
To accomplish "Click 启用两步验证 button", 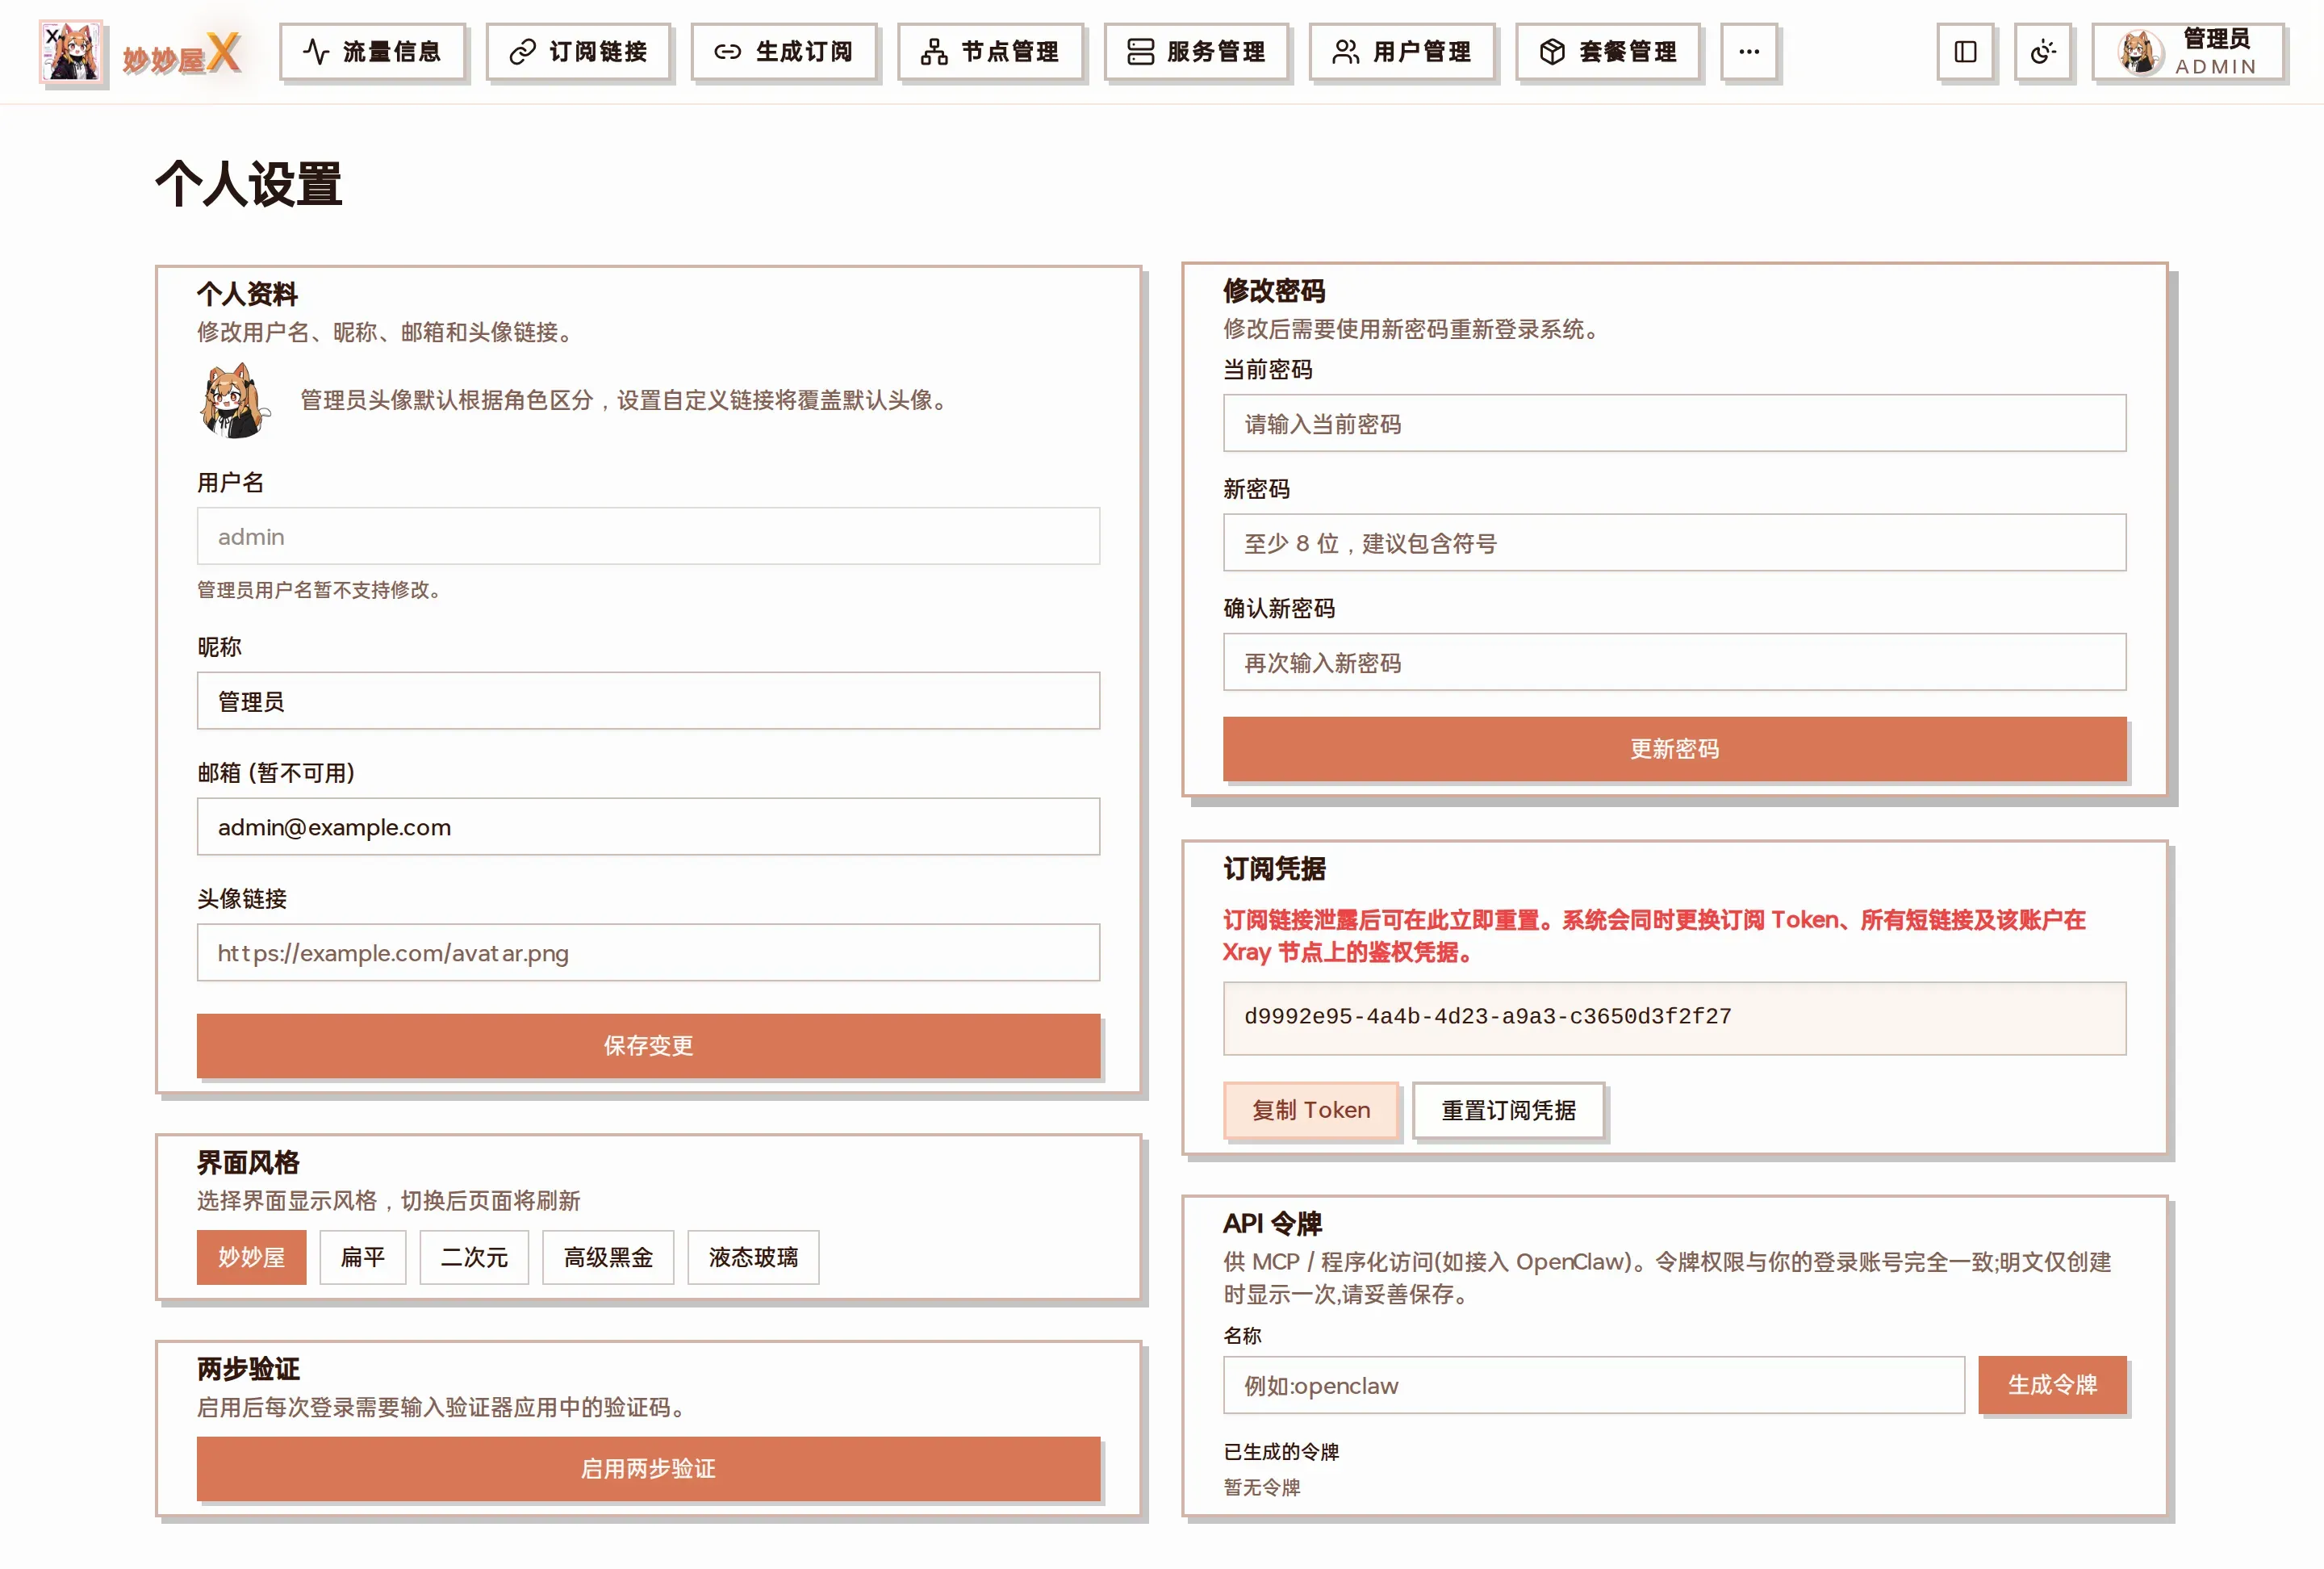I will (648, 1469).
